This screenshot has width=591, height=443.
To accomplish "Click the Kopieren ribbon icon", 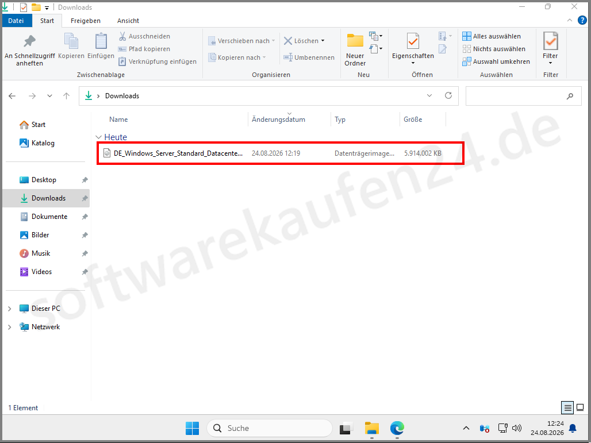I will [71, 41].
